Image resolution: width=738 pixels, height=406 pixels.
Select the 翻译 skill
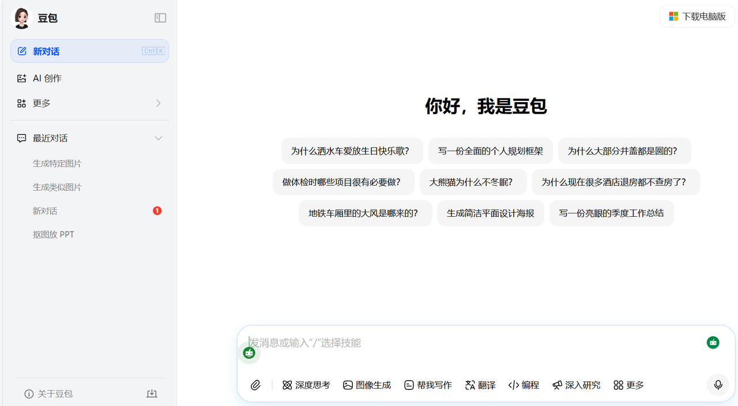coord(480,385)
